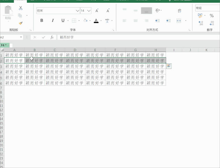Click the formula bar text 颖而好学
The image size is (220, 168).
click(x=67, y=37)
